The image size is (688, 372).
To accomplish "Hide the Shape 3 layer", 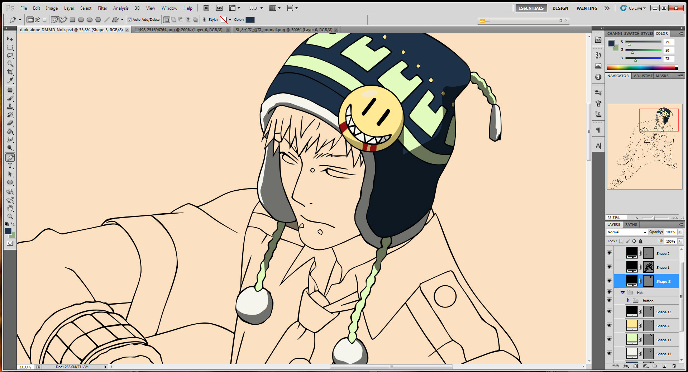I will point(609,281).
